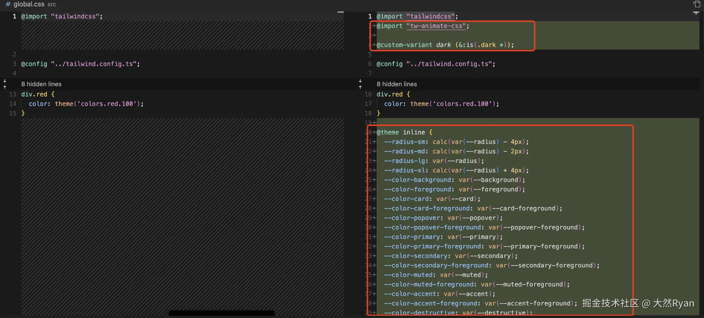The height and width of the screenshot is (318, 704).
Task: Click the --color-popover-foreground declaration
Action: tap(485, 227)
